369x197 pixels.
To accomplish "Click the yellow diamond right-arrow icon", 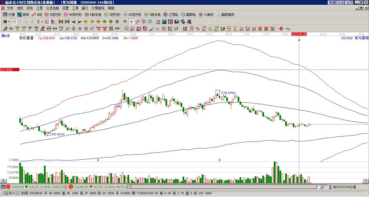I will coord(92,22).
